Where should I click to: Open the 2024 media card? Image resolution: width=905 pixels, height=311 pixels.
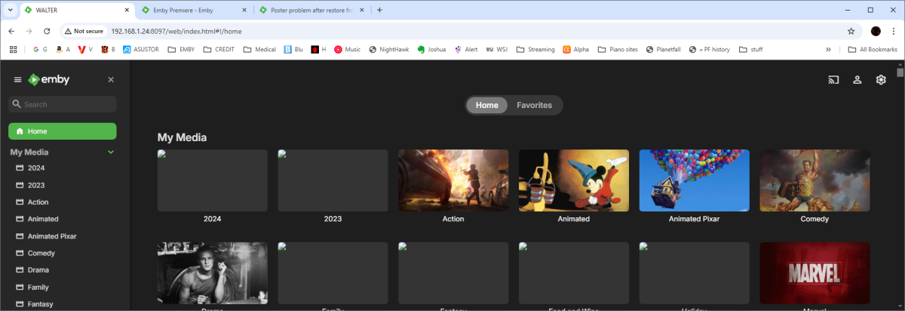[x=212, y=180]
